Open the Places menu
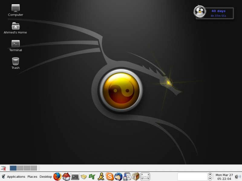The image size is (242, 181). point(32,177)
